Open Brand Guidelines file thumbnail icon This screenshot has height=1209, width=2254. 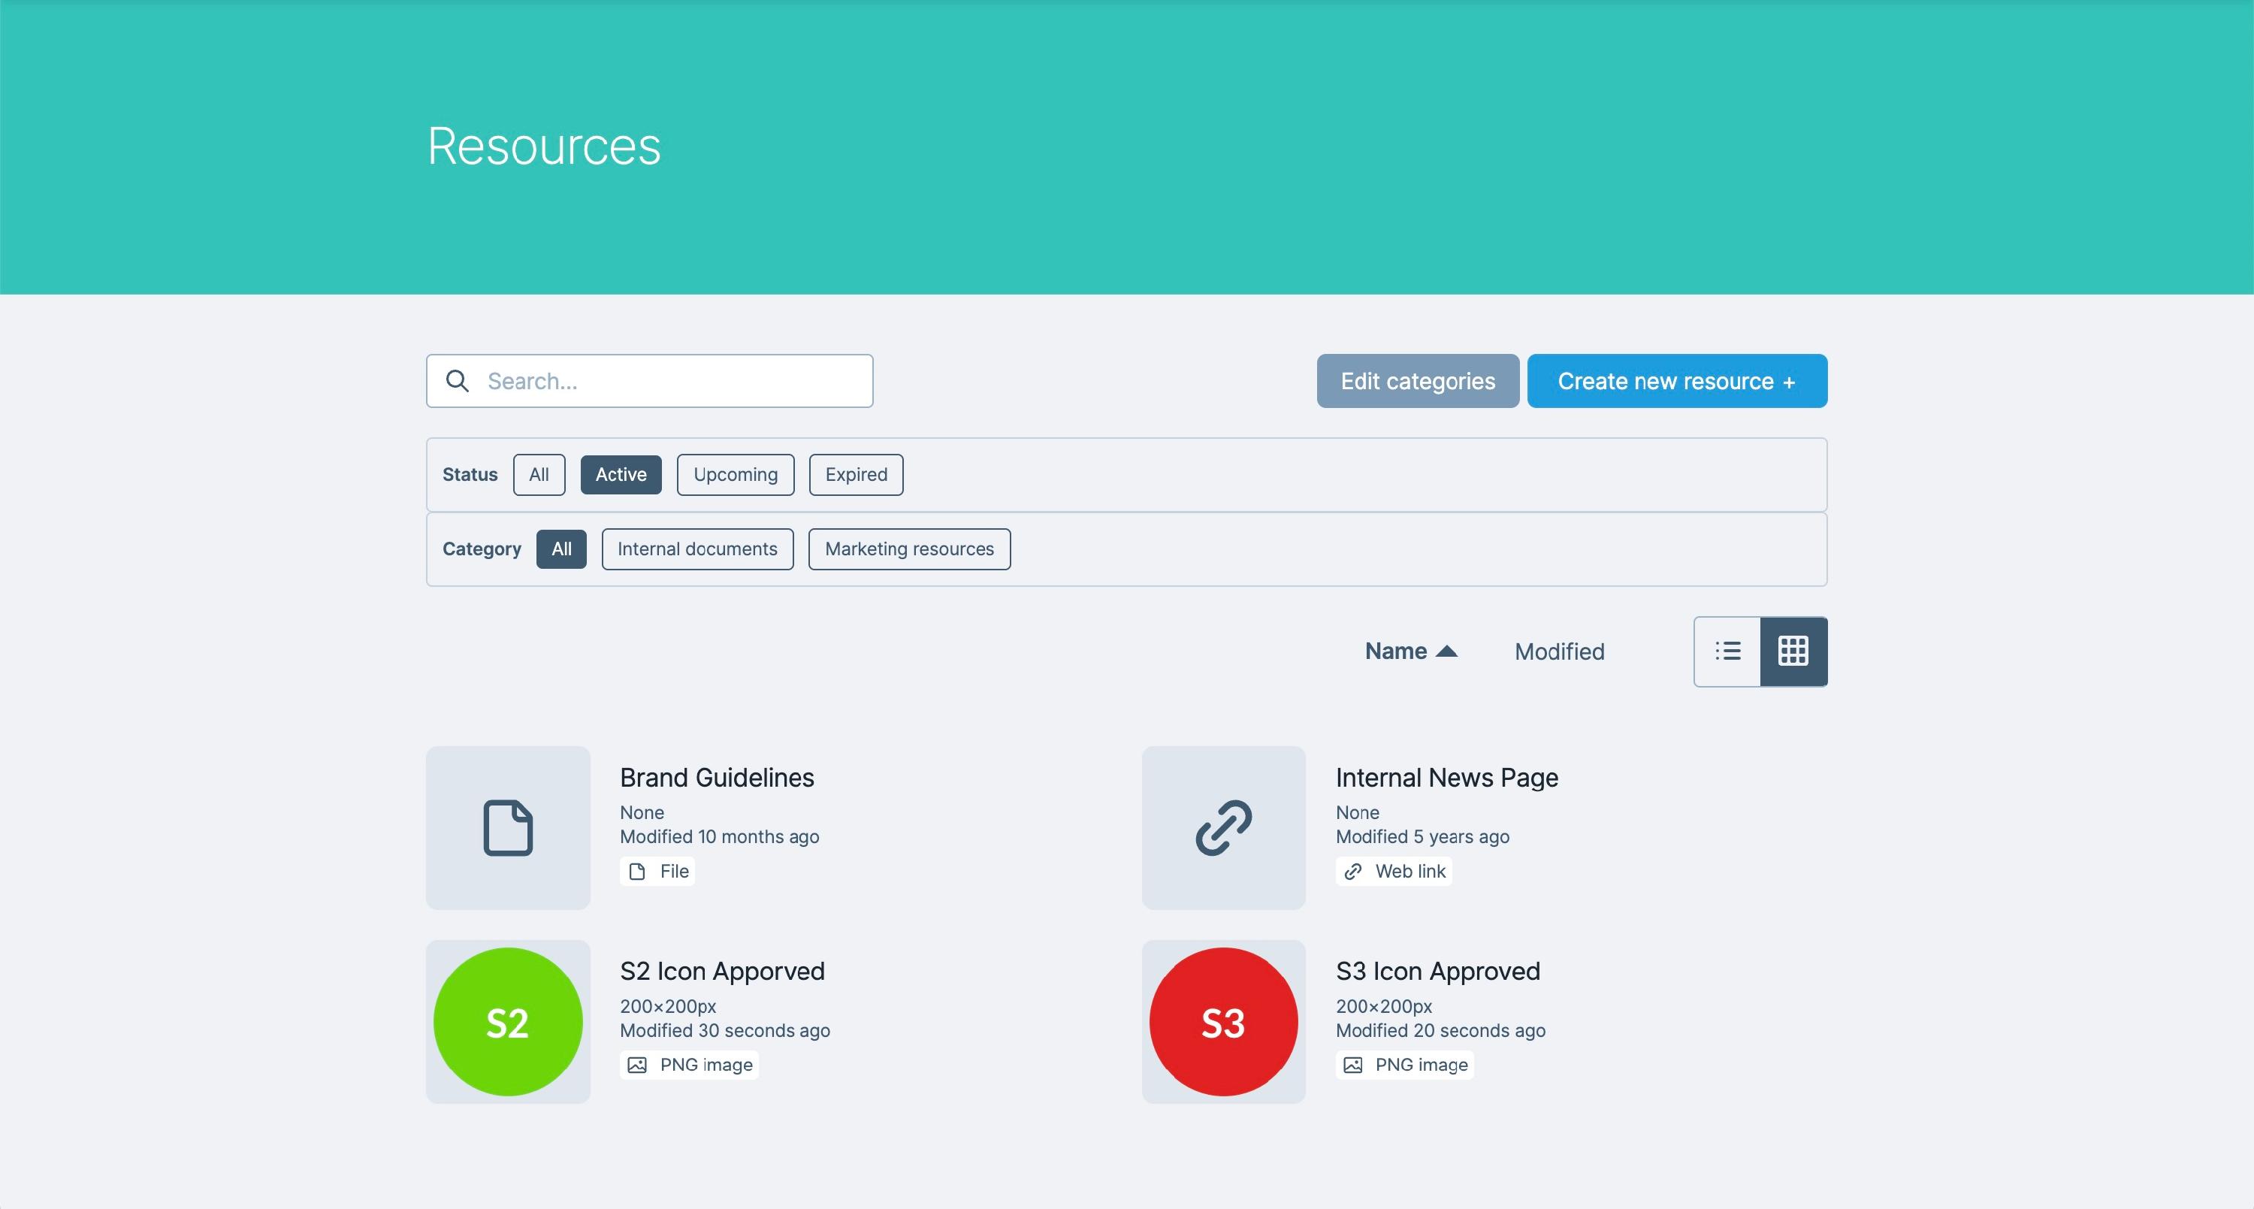coord(507,827)
